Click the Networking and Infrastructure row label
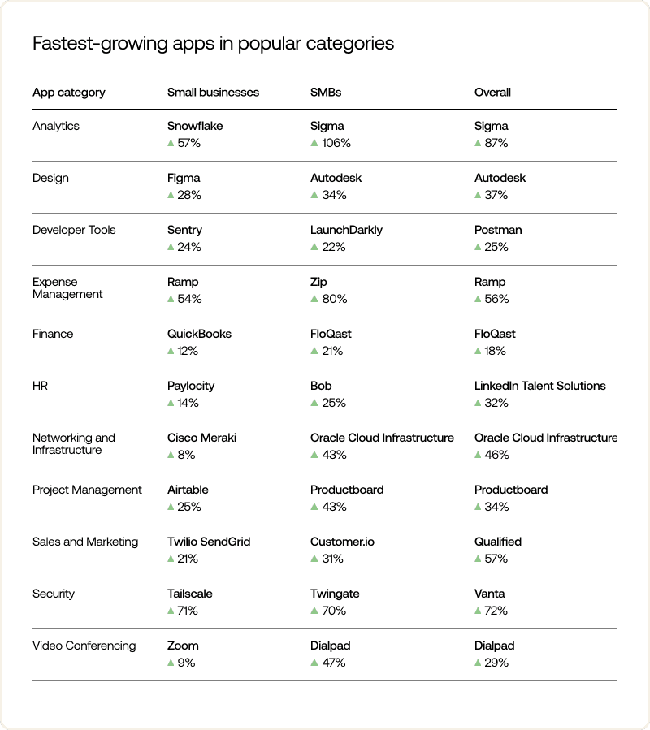650x730 pixels. pos(74,444)
